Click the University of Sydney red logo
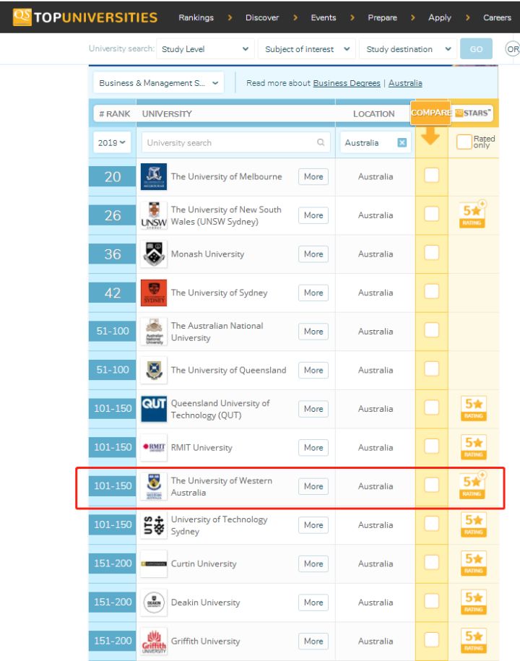This screenshot has width=520, height=661. click(154, 293)
